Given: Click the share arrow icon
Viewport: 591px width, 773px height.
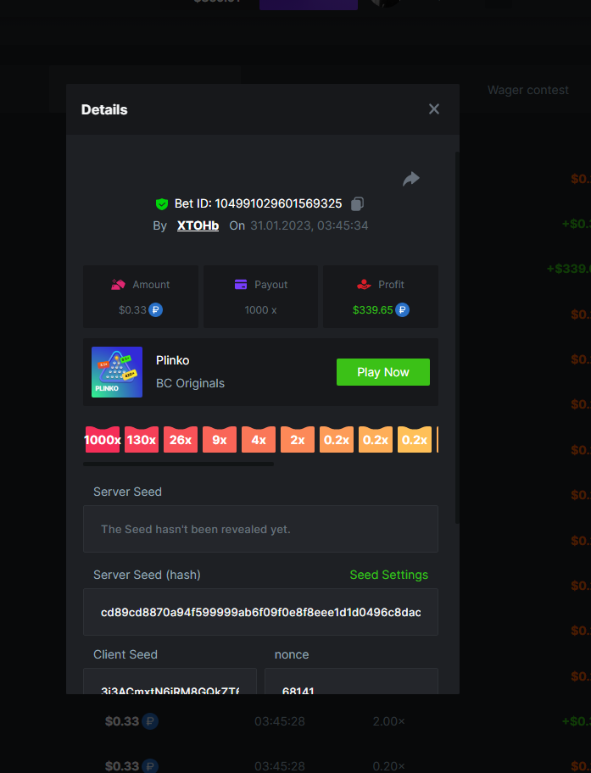Looking at the screenshot, I should (x=411, y=178).
